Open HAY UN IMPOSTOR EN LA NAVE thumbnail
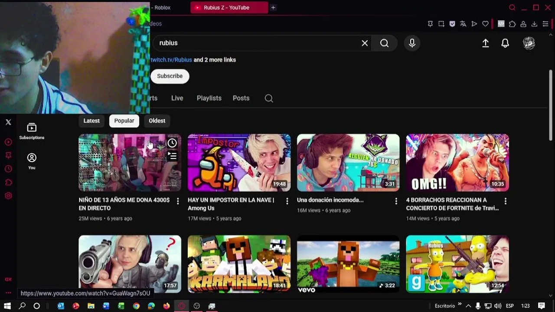Screen dimensions: 555x312 [x=239, y=162]
